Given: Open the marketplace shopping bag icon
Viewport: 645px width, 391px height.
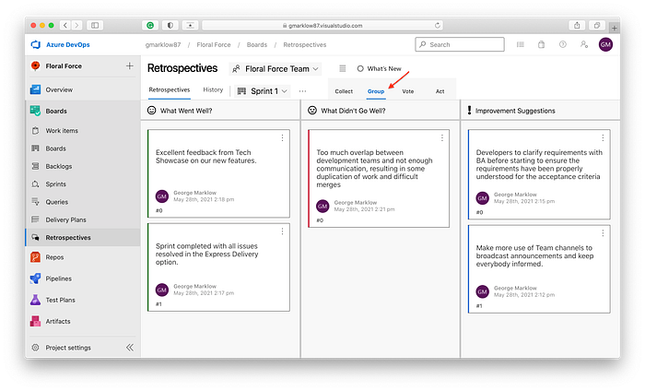Looking at the screenshot, I should point(542,44).
